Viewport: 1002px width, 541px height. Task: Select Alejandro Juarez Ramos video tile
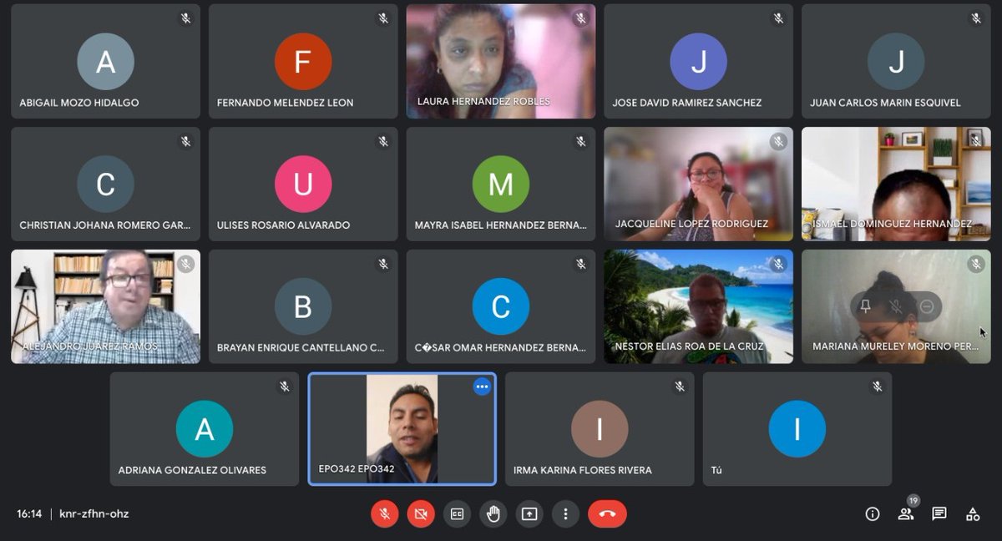click(105, 306)
